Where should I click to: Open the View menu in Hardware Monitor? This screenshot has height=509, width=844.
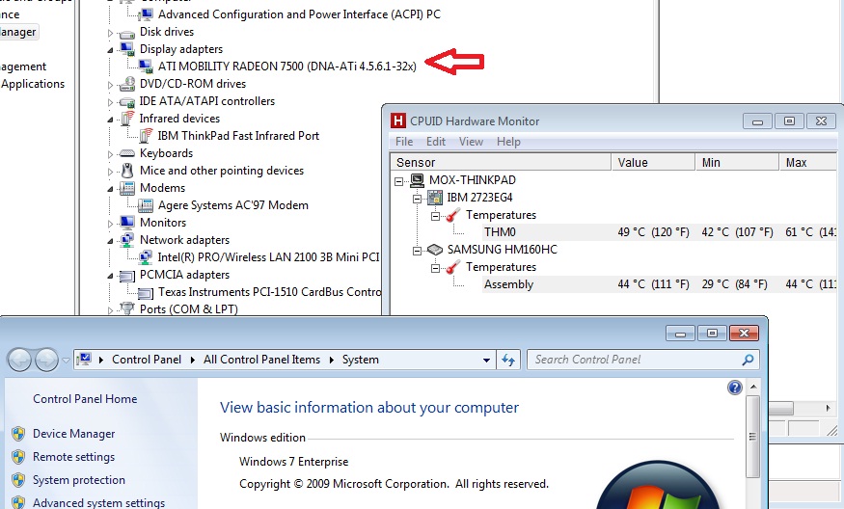tap(471, 142)
